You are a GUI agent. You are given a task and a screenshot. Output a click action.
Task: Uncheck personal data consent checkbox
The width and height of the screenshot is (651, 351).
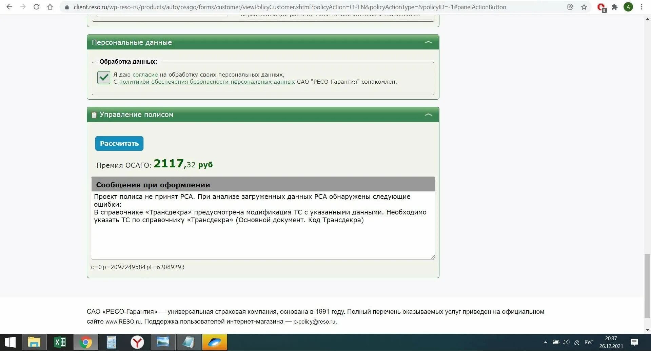104,78
